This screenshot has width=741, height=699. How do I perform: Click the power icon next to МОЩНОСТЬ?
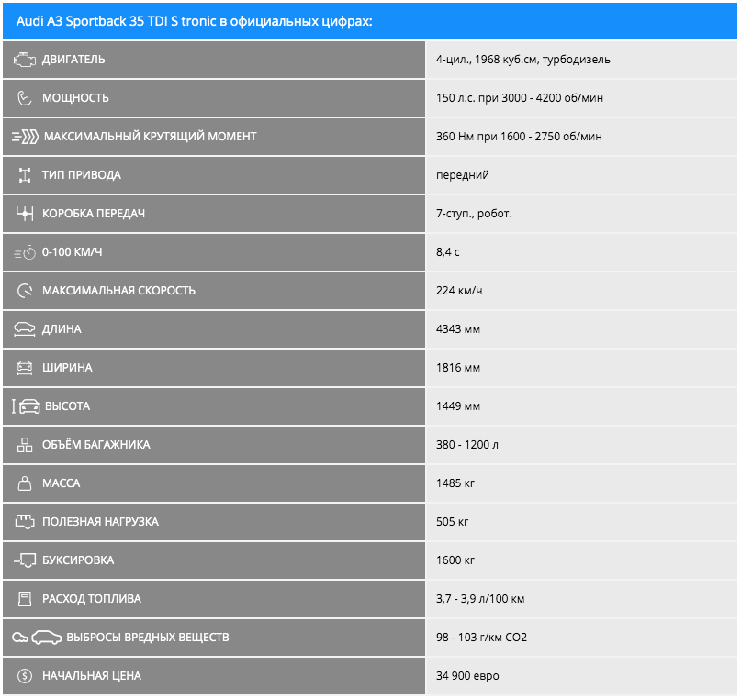[x=25, y=98]
